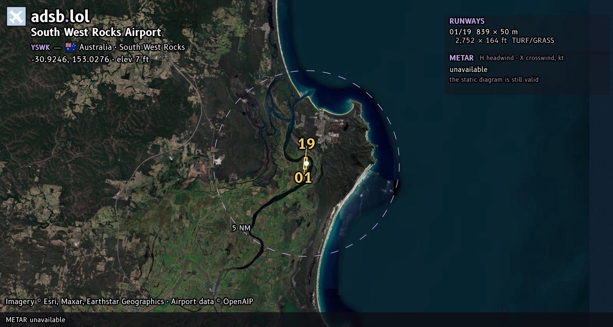Click the adsb.lol airplane logo icon
613x327 pixels.
16,17
